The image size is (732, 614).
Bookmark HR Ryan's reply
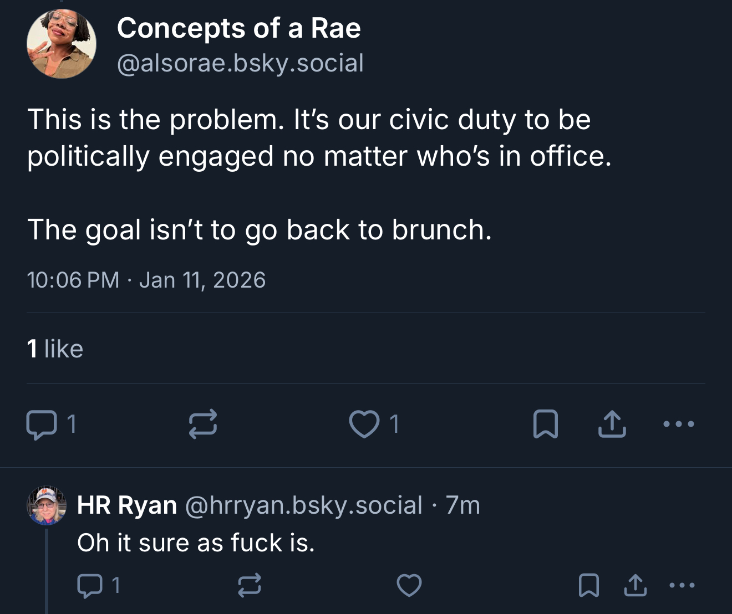588,586
